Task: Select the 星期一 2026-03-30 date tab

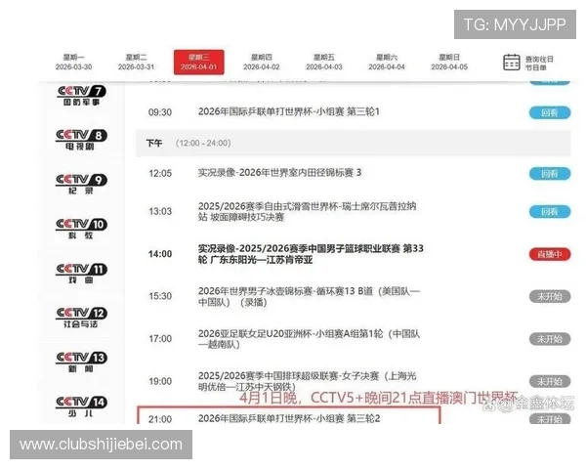Action: (73, 63)
